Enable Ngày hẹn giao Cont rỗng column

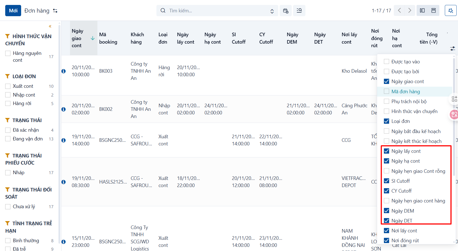386,171
